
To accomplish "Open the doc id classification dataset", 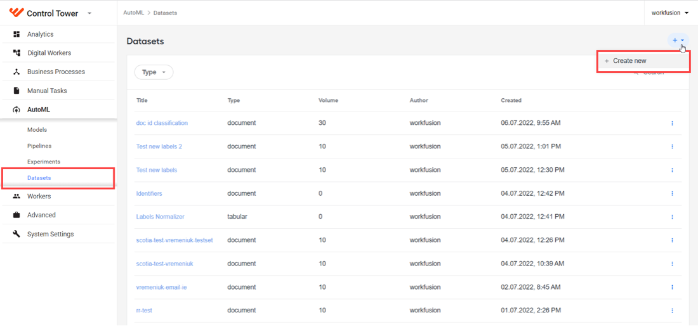I will tap(162, 123).
